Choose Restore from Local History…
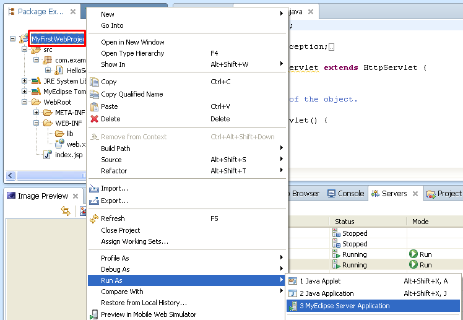 tap(187, 303)
